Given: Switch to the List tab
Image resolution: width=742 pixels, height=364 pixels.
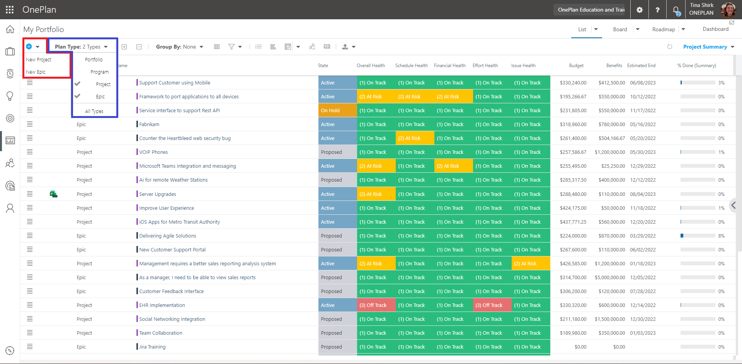Looking at the screenshot, I should [582, 29].
